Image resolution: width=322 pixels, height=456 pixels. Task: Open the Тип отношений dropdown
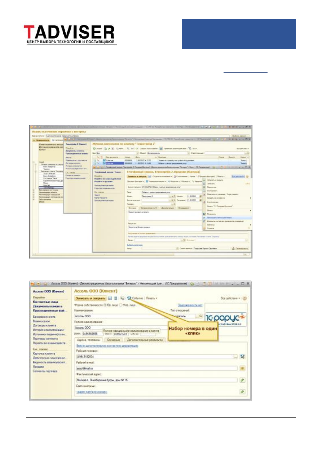click(197, 316)
